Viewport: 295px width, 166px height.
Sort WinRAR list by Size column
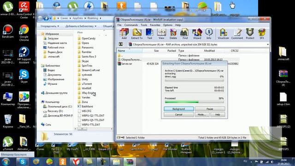point(151,51)
